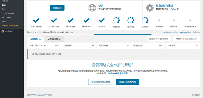Screen dimensions: 203x98
Task: Click the spinner icon above 公共文件
Action: click(x=145, y=20)
